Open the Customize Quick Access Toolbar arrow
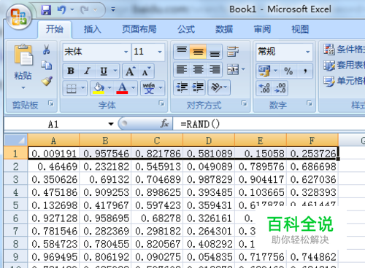 point(113,9)
